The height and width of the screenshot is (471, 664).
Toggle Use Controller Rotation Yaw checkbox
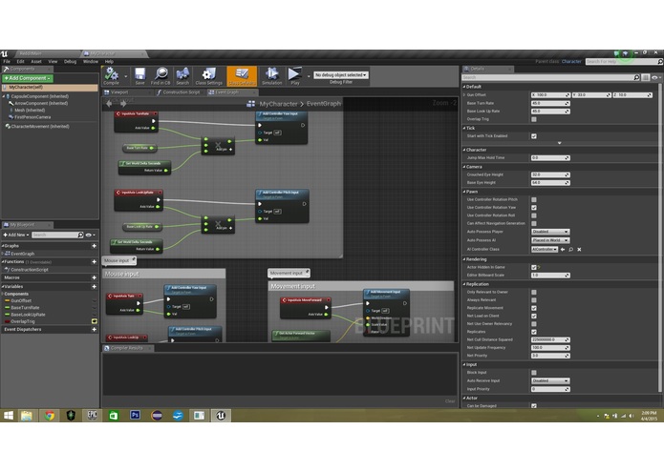point(533,208)
